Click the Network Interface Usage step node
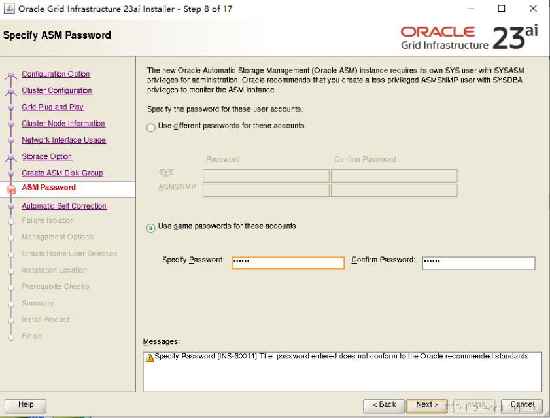The image size is (550, 418). 11,140
